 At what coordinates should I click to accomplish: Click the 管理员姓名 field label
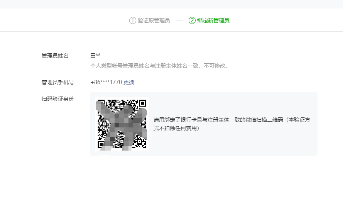tap(55, 56)
